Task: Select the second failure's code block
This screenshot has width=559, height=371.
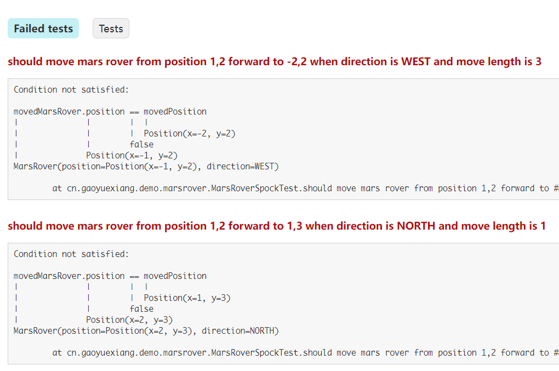Action: click(x=279, y=303)
